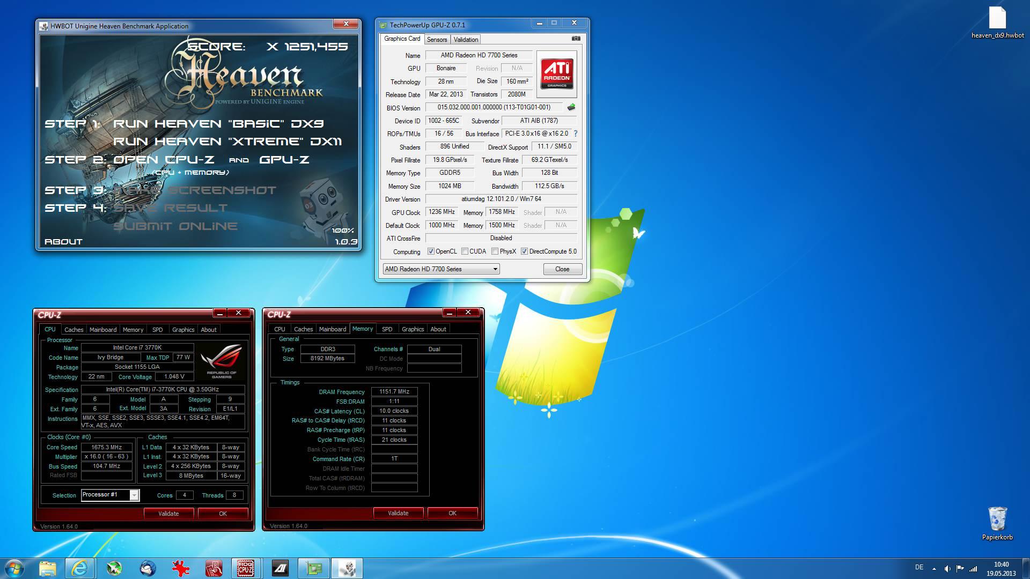
Task: Click GPU-Z link in Heaven step 2
Action: 284,160
